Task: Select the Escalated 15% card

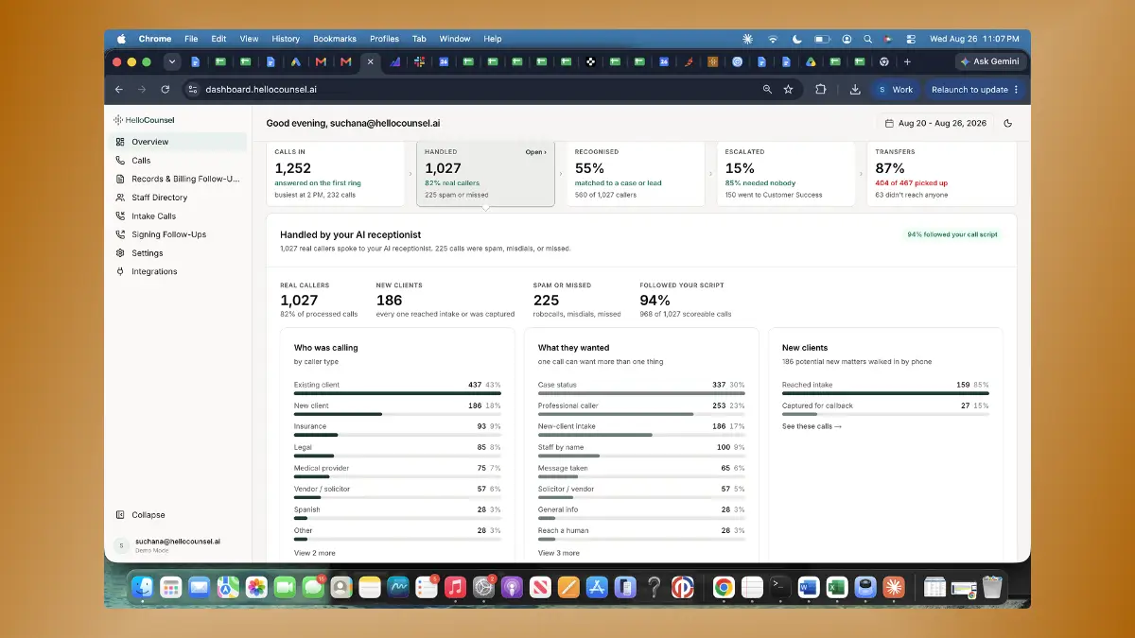Action: pyautogui.click(x=786, y=174)
